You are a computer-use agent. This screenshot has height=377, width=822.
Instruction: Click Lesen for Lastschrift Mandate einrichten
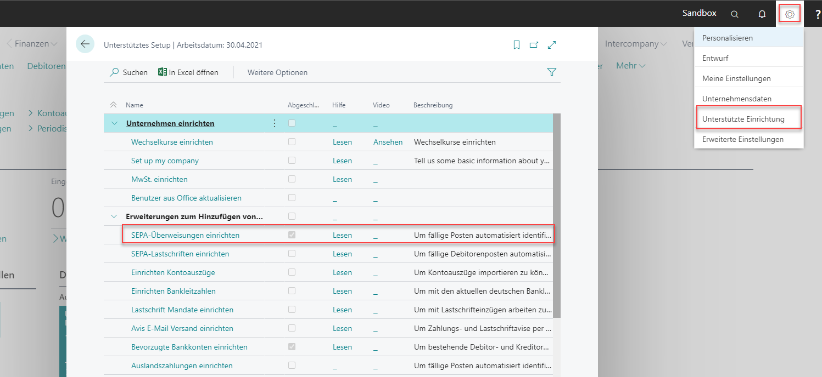pyautogui.click(x=342, y=310)
